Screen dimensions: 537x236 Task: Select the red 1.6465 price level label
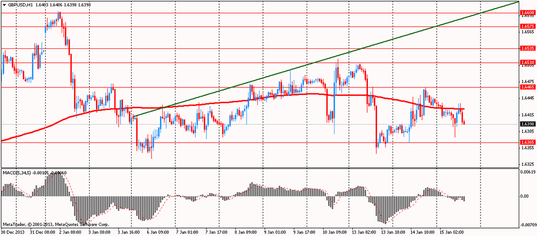[527, 87]
